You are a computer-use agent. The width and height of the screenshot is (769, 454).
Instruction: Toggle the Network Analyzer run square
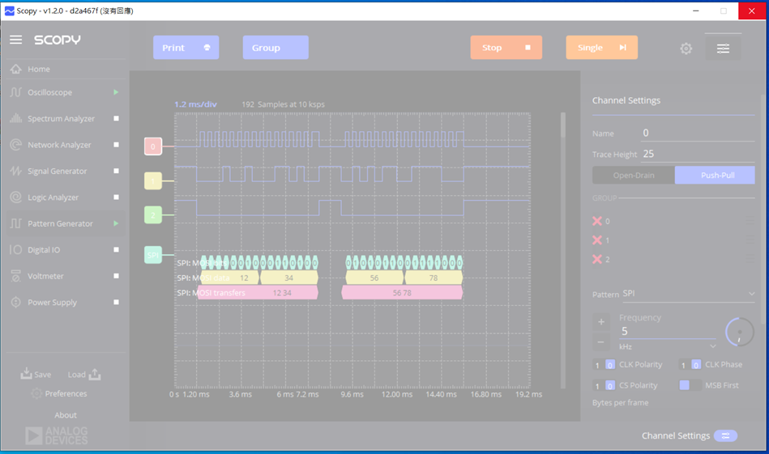pyautogui.click(x=116, y=145)
